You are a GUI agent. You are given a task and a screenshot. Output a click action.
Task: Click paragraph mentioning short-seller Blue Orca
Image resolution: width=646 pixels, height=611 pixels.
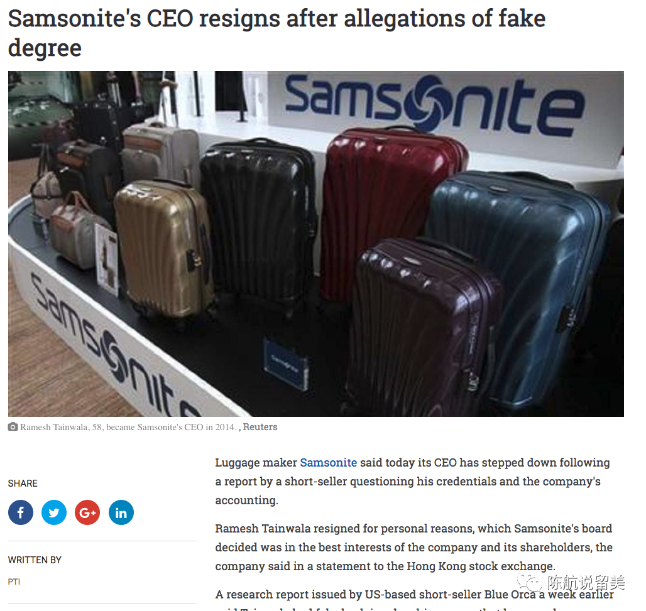click(x=415, y=599)
